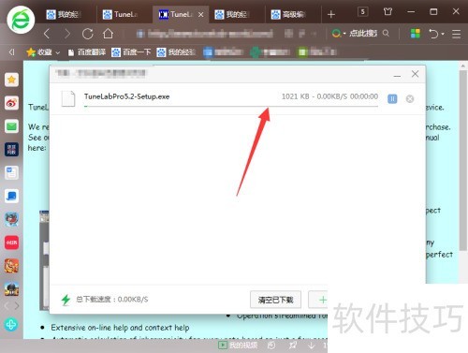
Task: Click the 我的视频 status bar item
Action: click(238, 345)
